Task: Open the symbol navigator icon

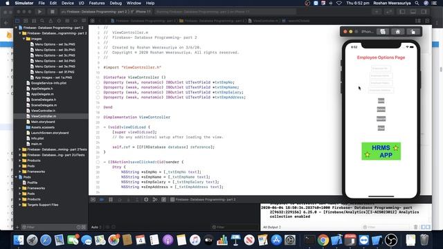Action: [34, 21]
